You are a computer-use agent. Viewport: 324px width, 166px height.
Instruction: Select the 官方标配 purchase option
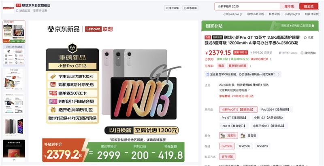(x=227, y=157)
